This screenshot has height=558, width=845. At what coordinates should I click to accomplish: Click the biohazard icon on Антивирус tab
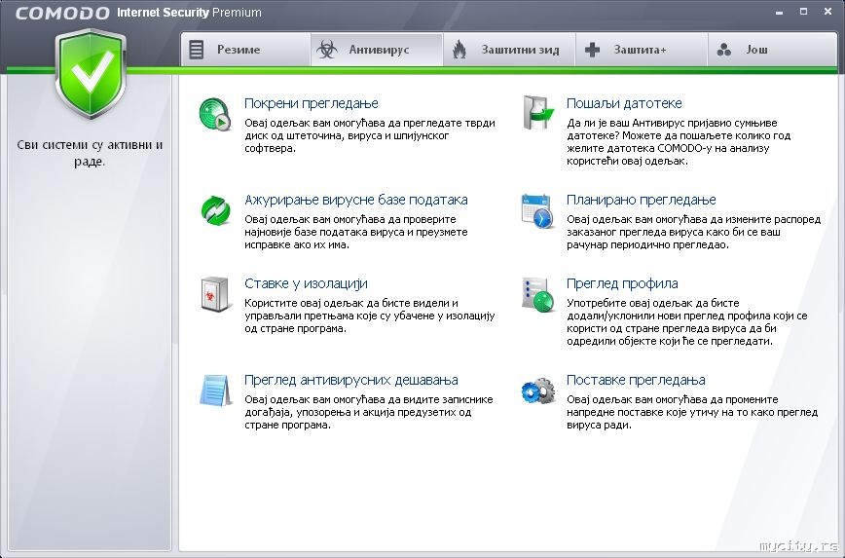pyautogui.click(x=326, y=50)
